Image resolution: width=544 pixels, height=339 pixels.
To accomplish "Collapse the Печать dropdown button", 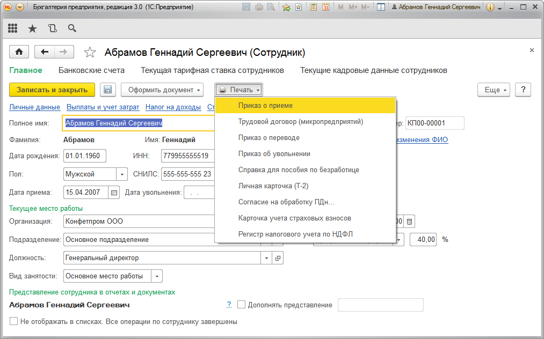I will (x=238, y=90).
